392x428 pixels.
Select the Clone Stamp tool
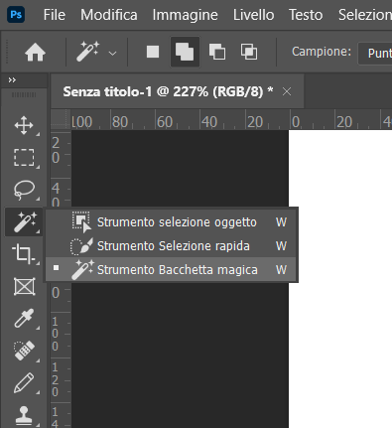coord(24,415)
